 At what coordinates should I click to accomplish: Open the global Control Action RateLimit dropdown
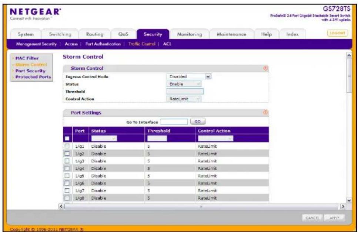click(x=184, y=99)
